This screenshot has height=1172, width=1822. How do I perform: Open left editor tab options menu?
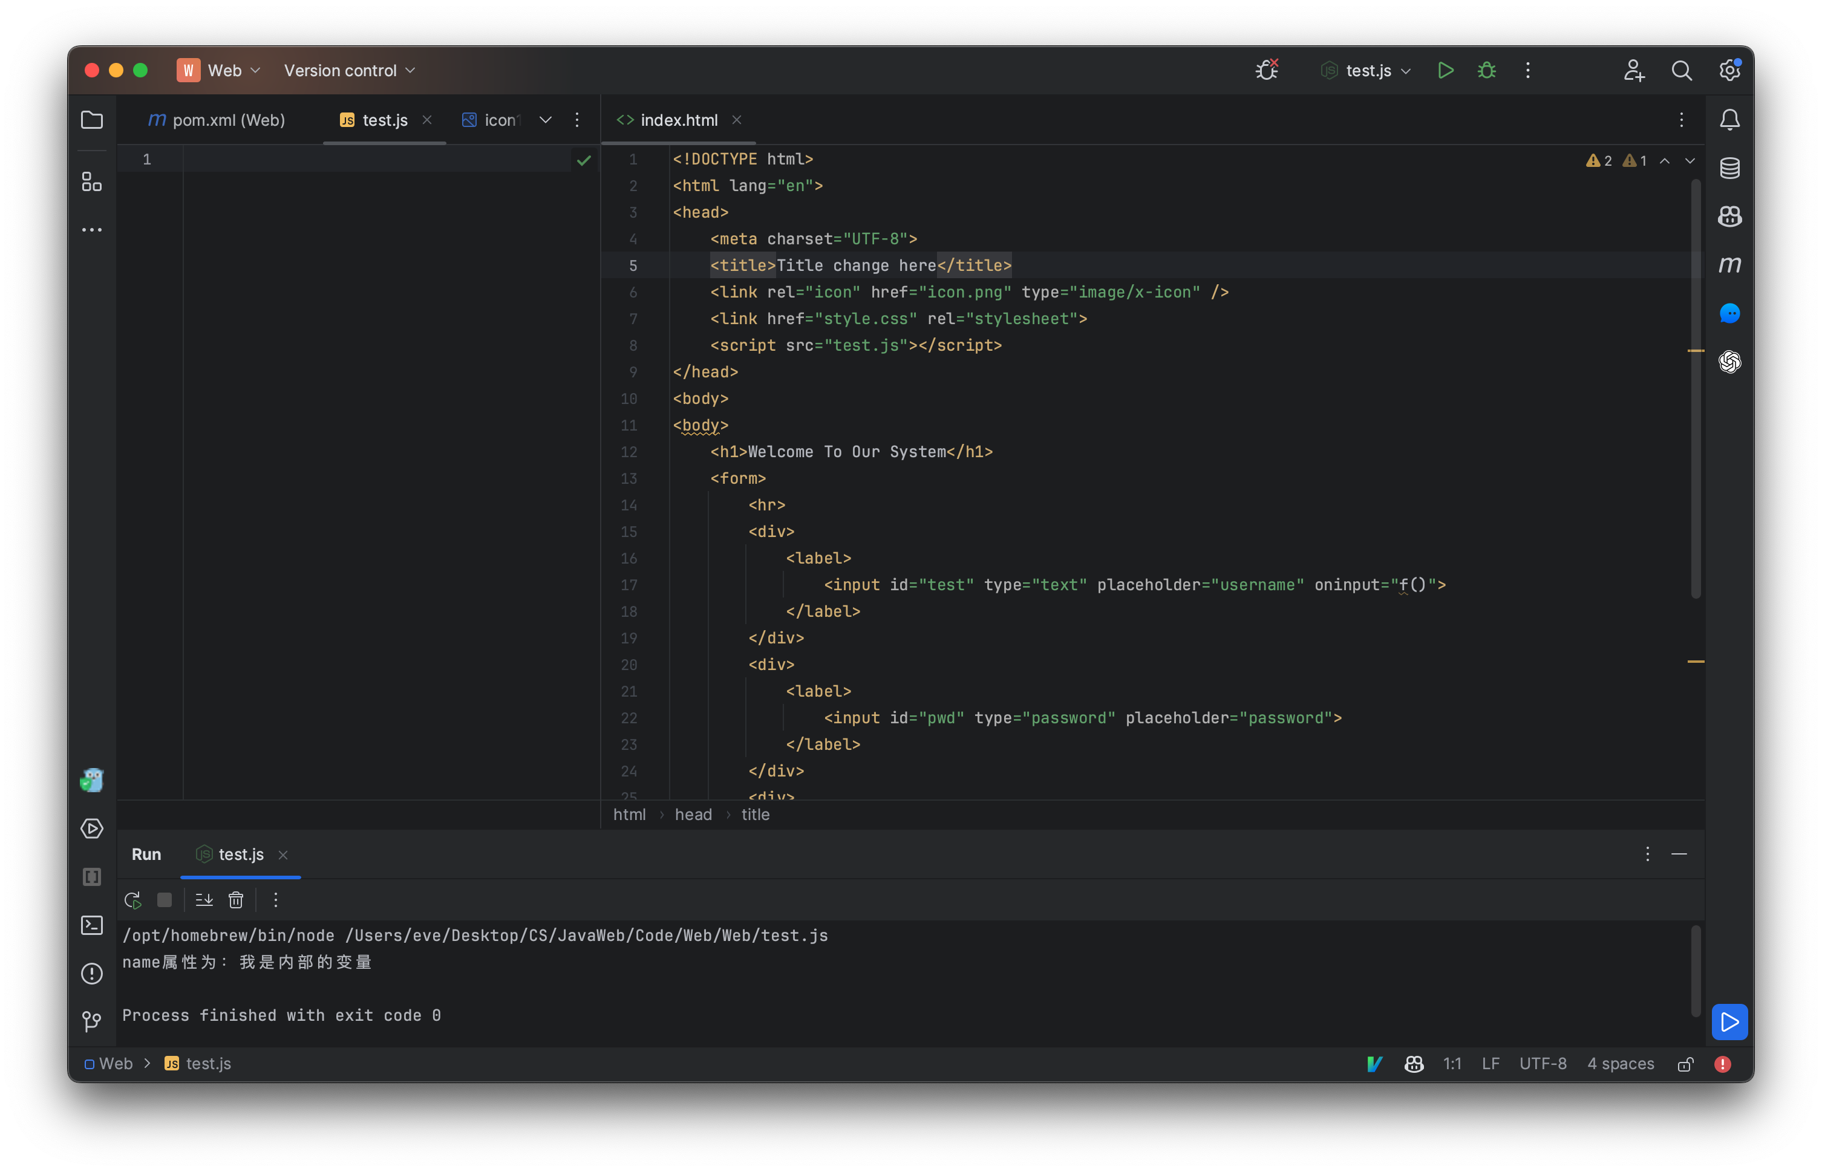[577, 120]
